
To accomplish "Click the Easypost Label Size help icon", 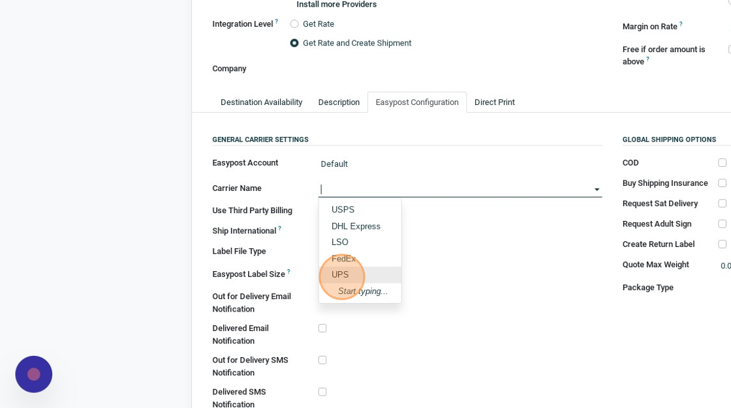I will coord(288,271).
